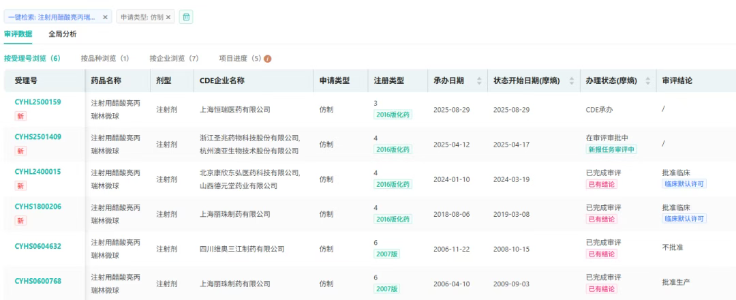Click the trash icon to clear all filters
This screenshot has height=300, width=736.
[187, 17]
